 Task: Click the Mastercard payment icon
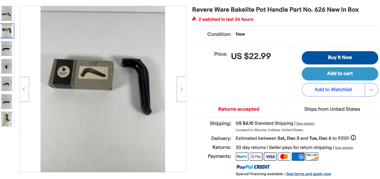click(x=284, y=156)
